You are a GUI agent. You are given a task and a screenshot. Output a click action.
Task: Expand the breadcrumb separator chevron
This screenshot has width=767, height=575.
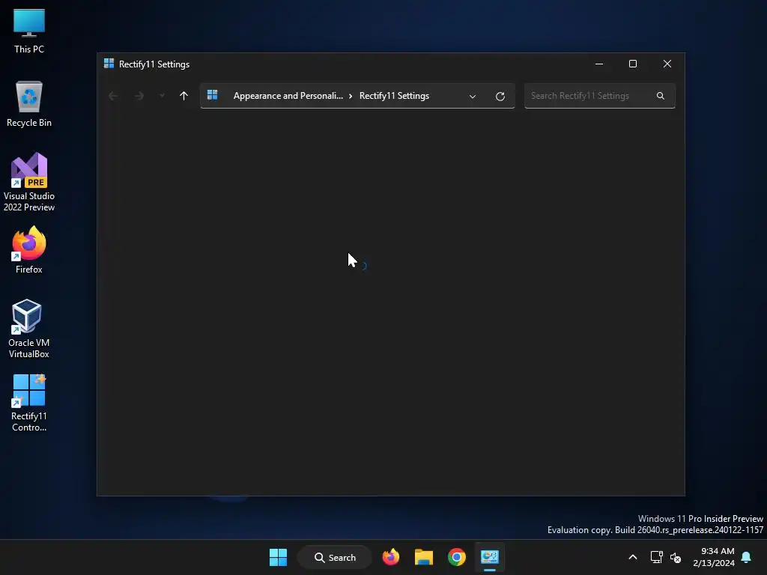351,97
